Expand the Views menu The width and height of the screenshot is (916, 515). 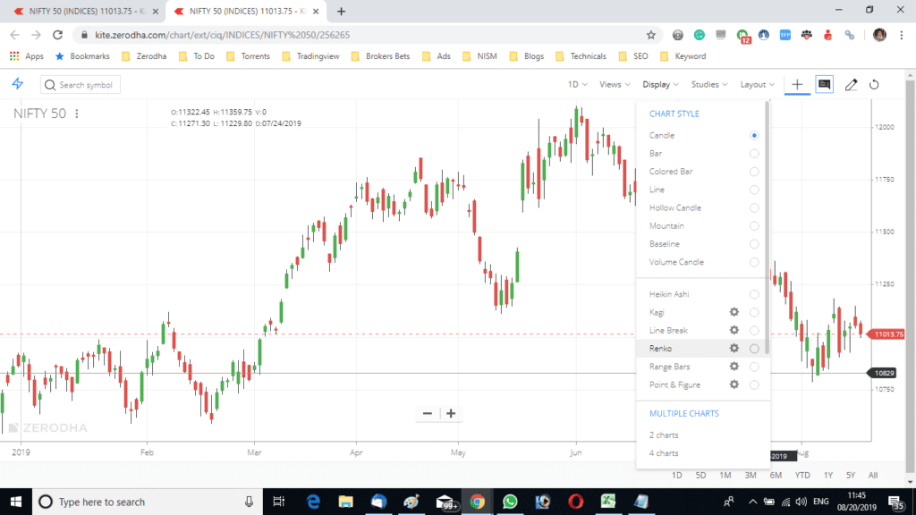613,84
